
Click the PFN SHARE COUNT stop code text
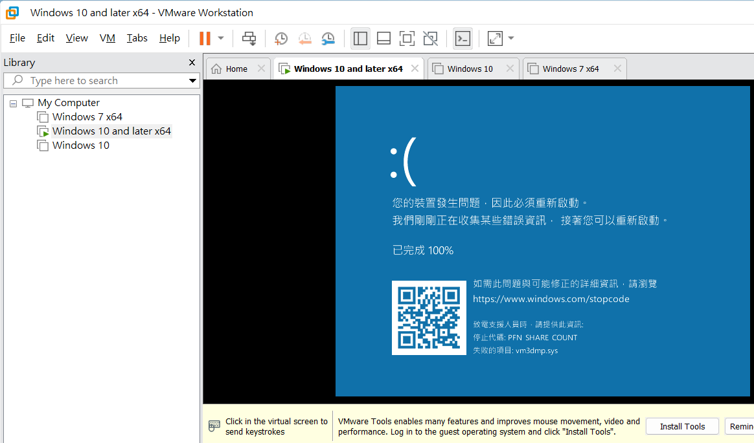(x=542, y=338)
